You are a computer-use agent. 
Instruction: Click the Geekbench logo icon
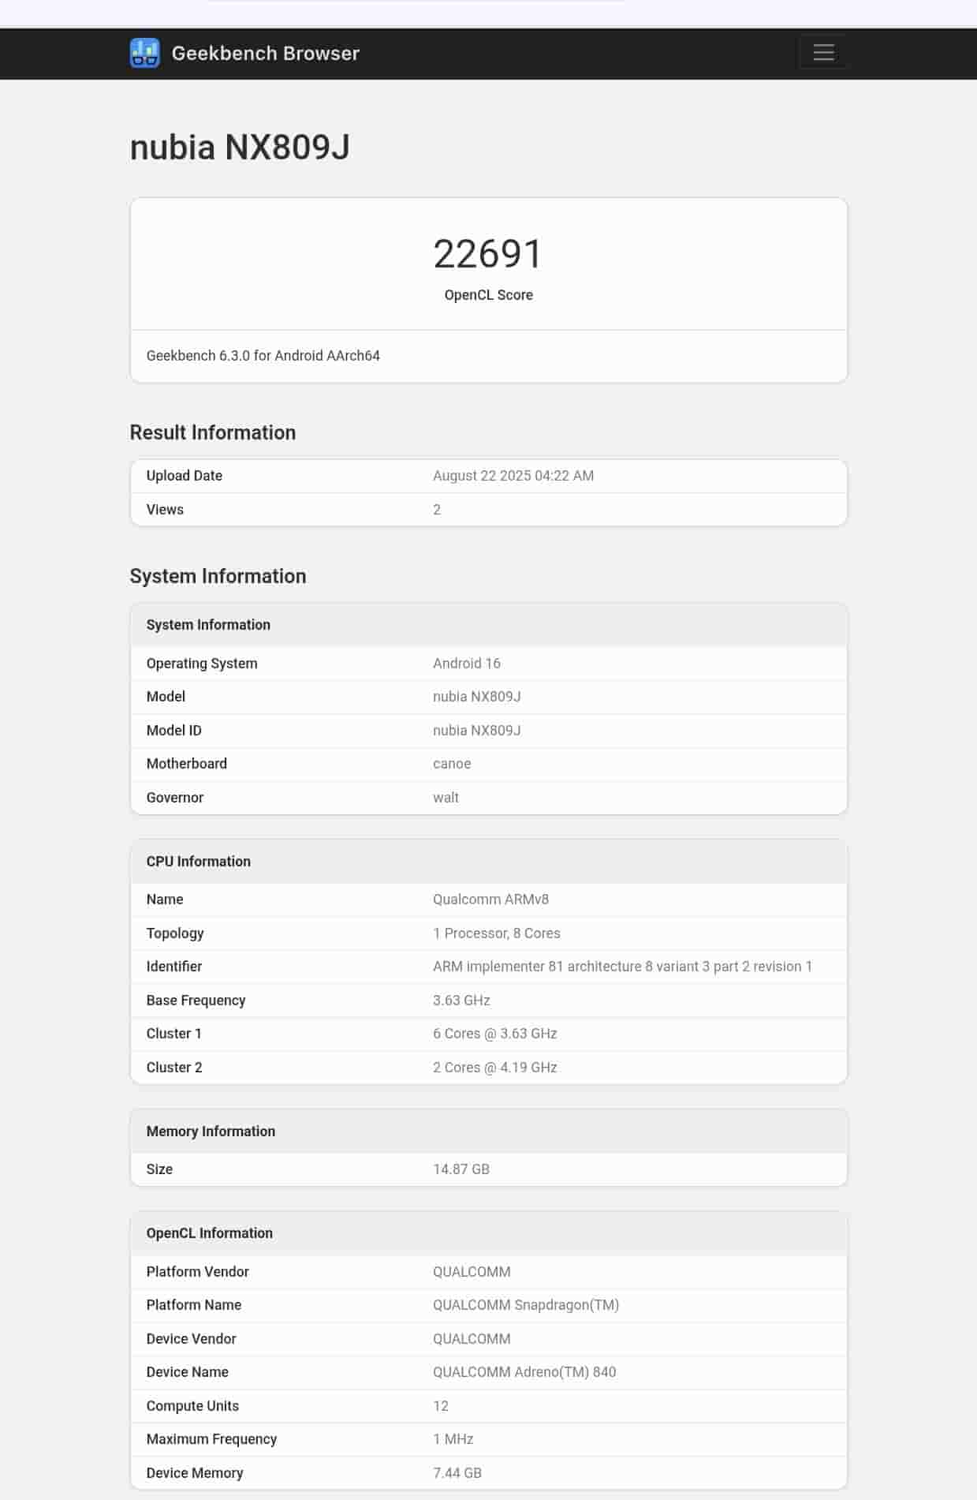[145, 53]
